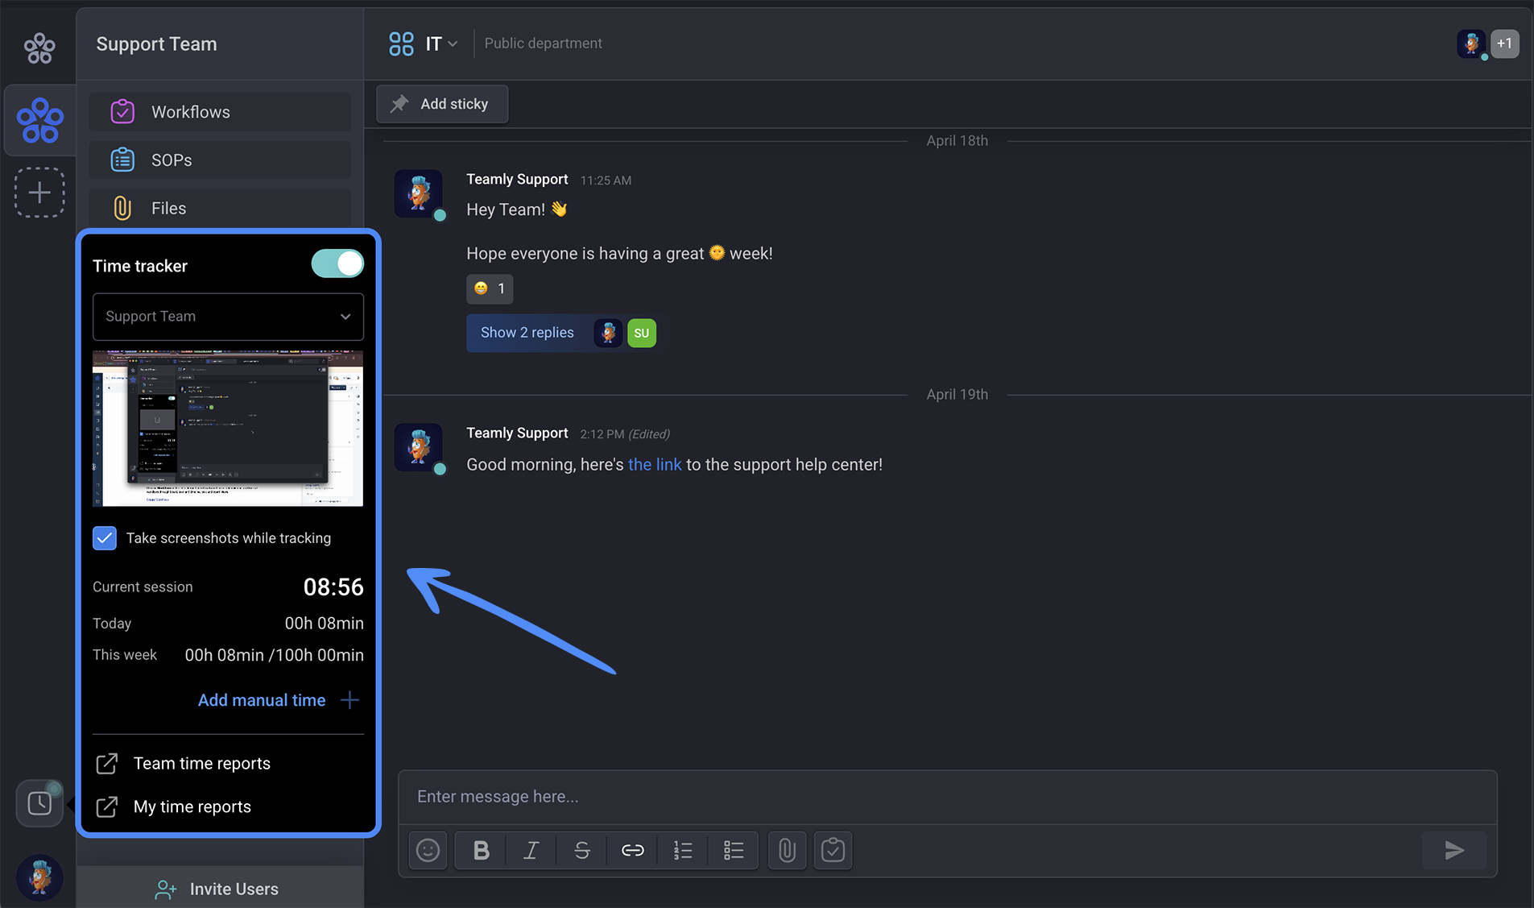The width and height of the screenshot is (1534, 908).
Task: Open Files from the sidebar
Action: 220,209
